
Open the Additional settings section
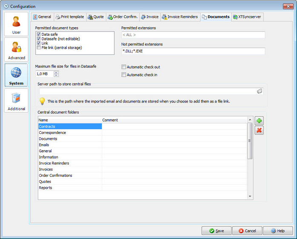coord(16,101)
